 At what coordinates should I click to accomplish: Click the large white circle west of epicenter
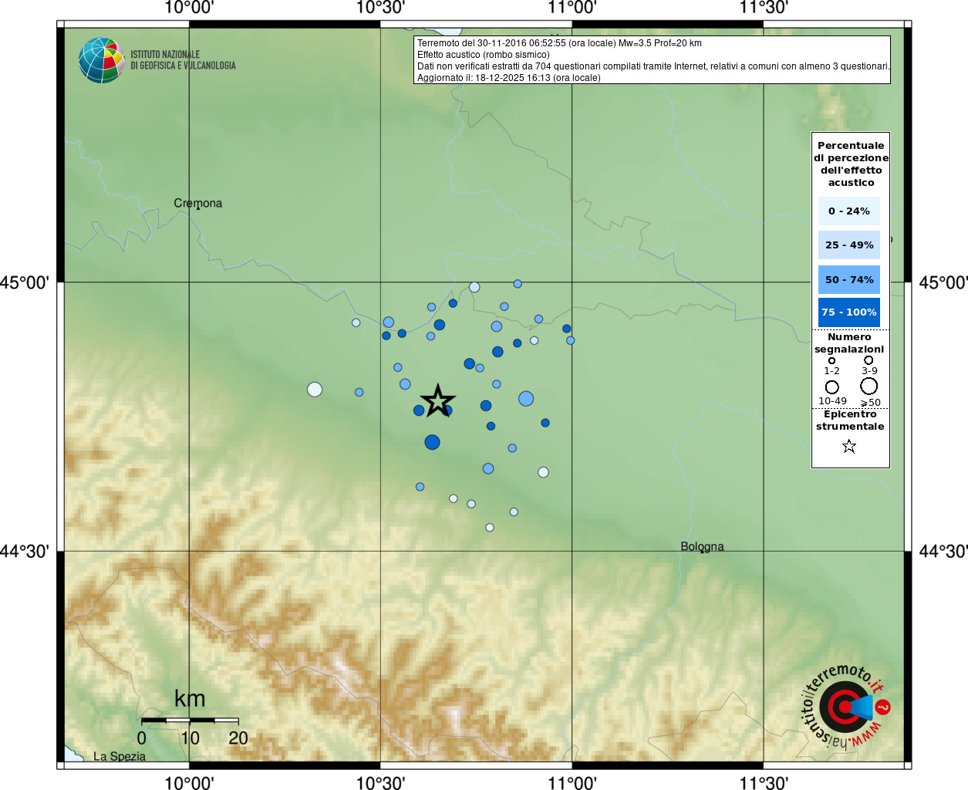(x=315, y=390)
